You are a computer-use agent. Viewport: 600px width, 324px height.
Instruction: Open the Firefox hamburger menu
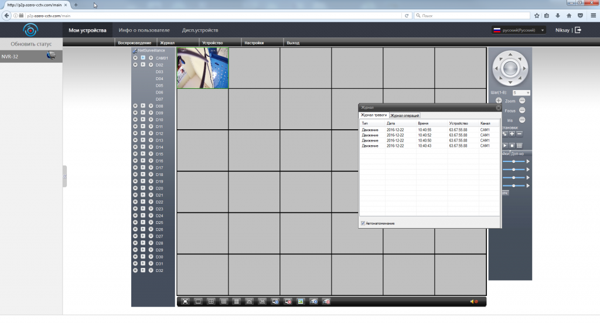(x=594, y=16)
